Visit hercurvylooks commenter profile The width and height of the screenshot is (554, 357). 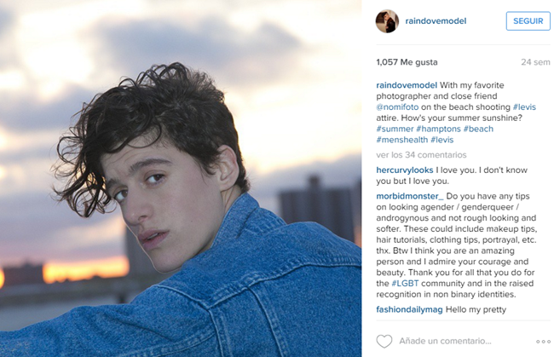coord(405,170)
